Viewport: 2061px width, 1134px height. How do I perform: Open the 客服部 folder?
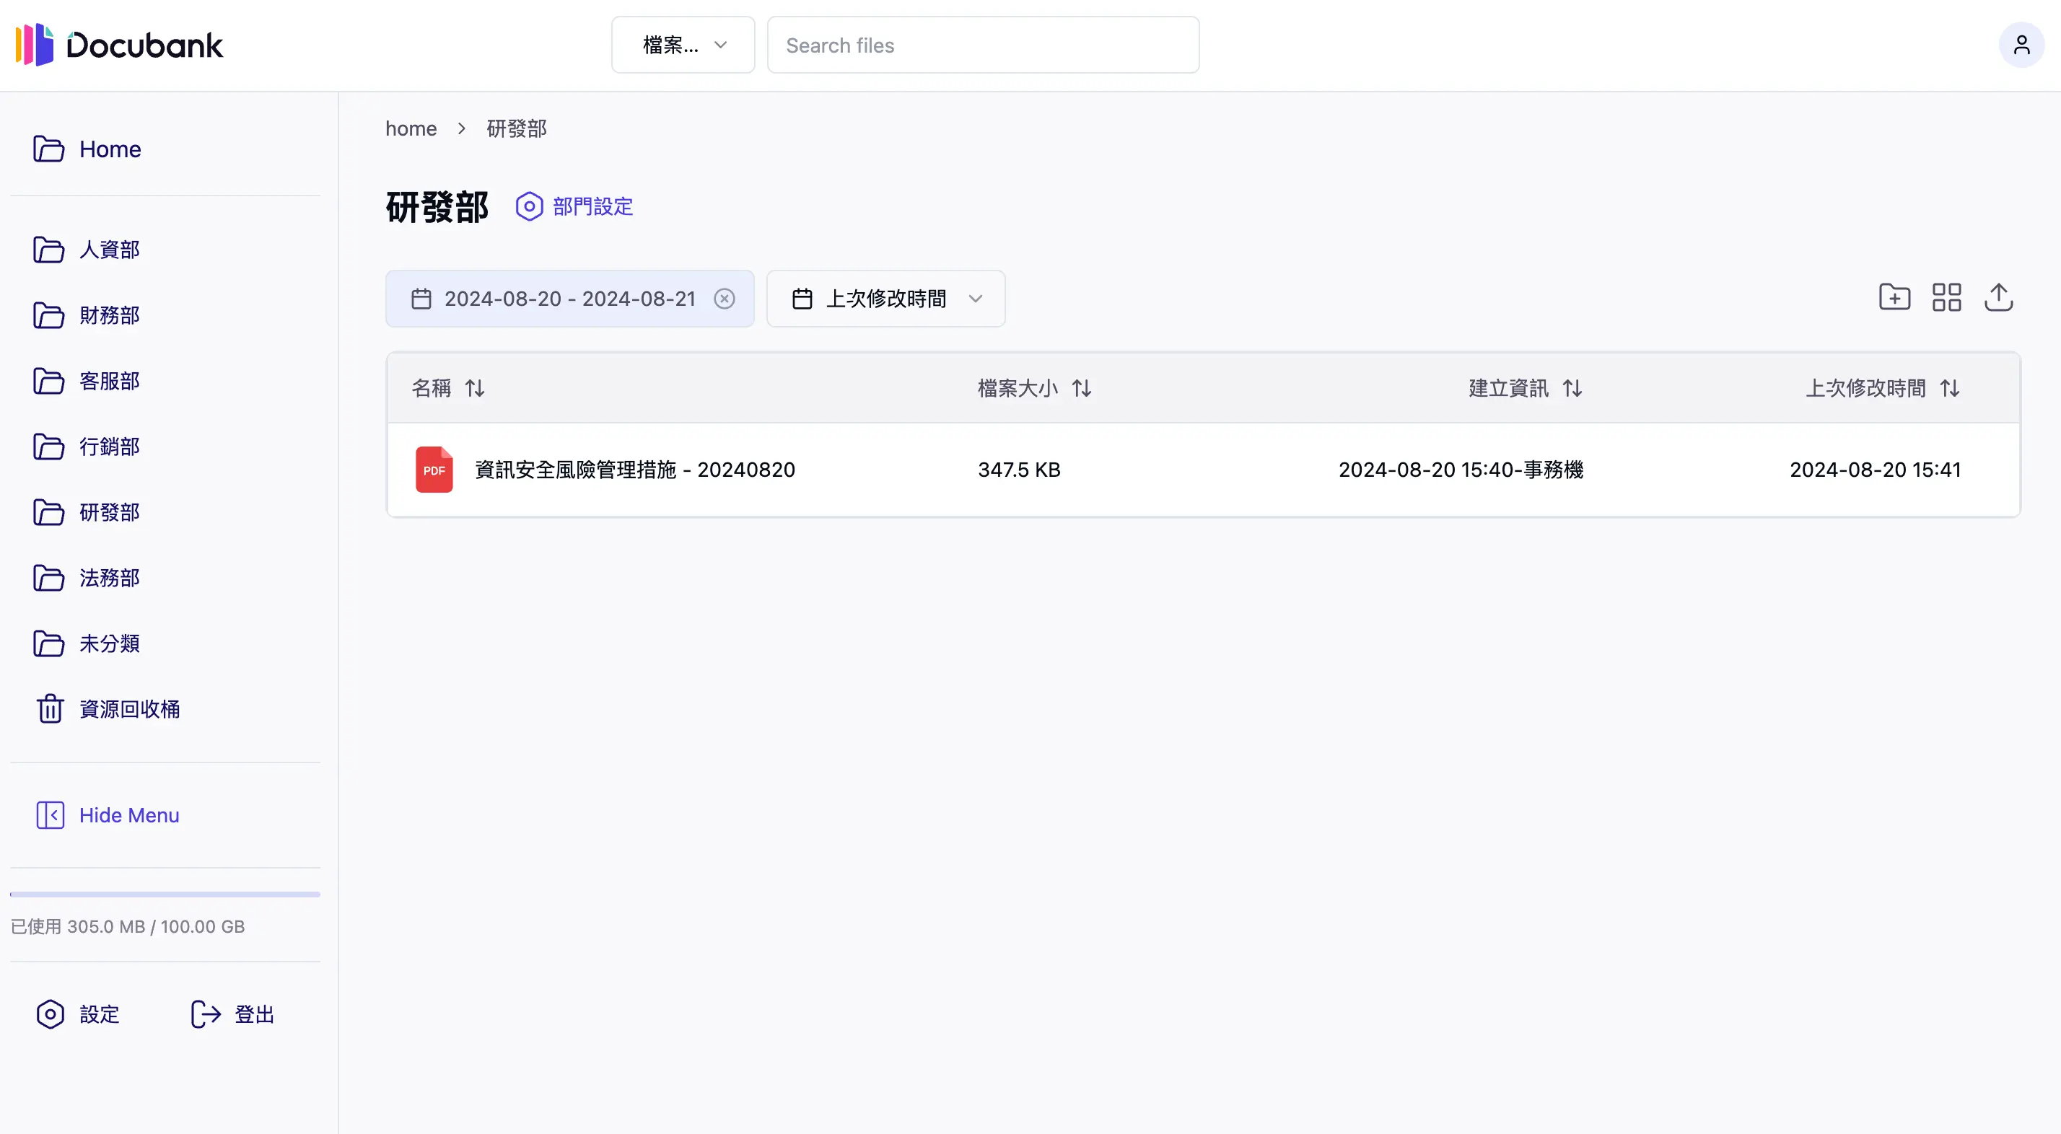click(x=110, y=381)
